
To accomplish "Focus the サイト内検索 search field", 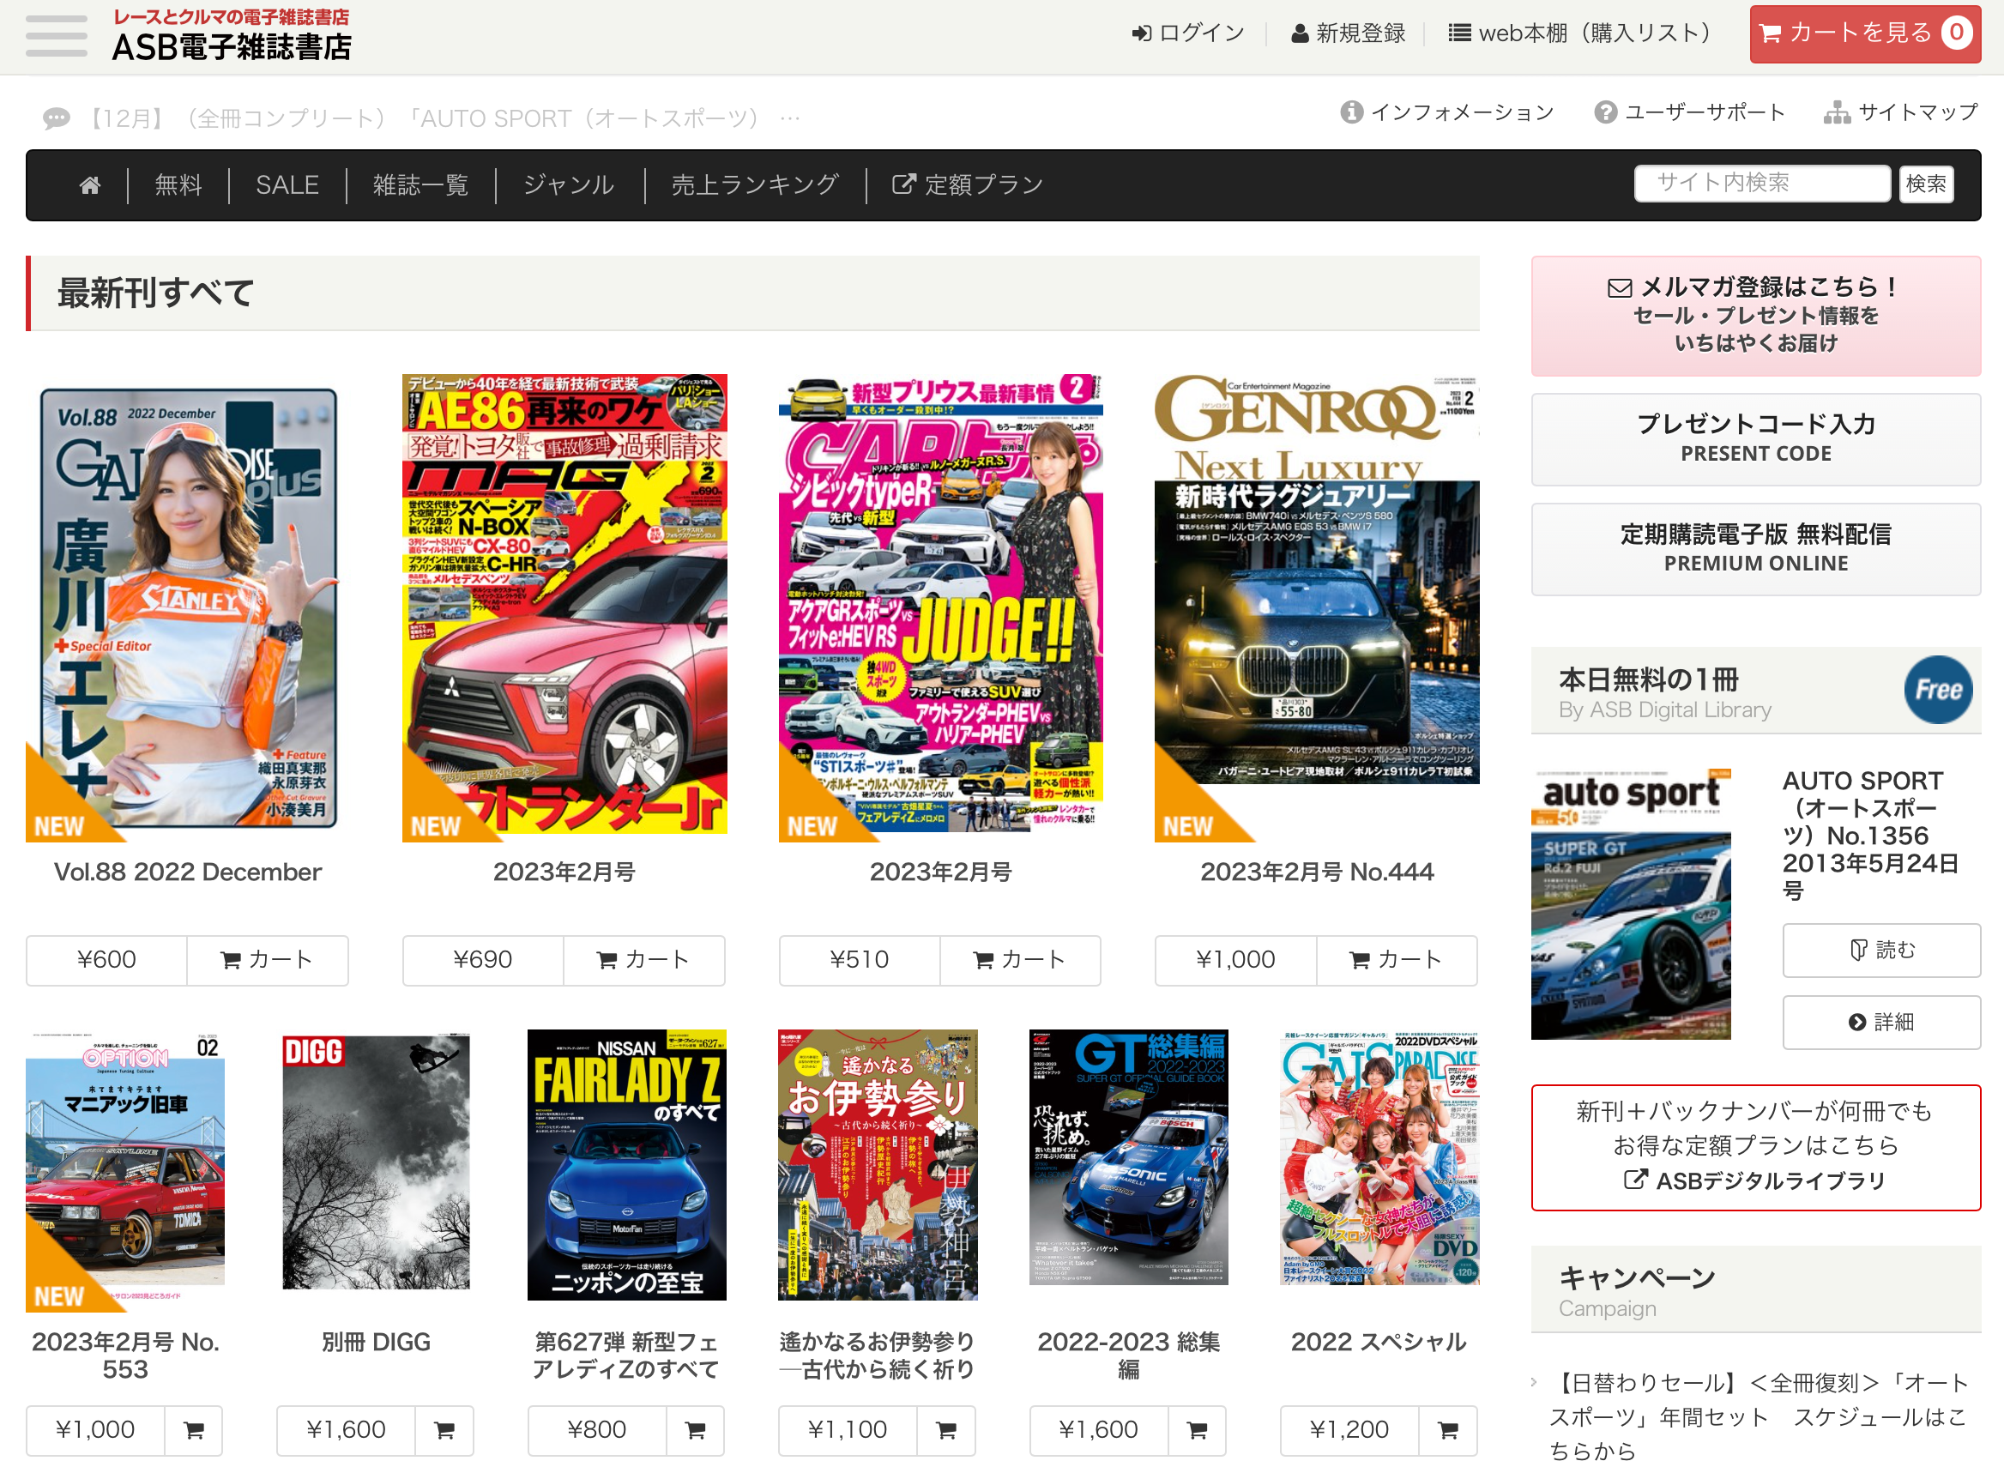I will [1761, 183].
